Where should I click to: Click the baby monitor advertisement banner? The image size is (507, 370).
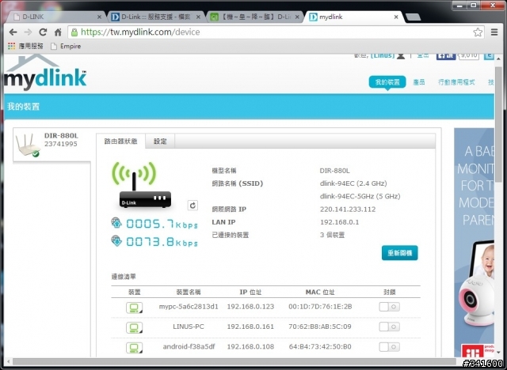pos(474,242)
